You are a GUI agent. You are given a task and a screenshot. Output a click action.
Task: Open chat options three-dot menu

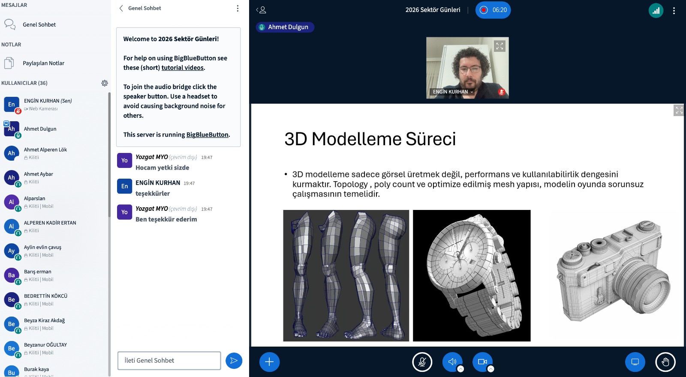(238, 8)
